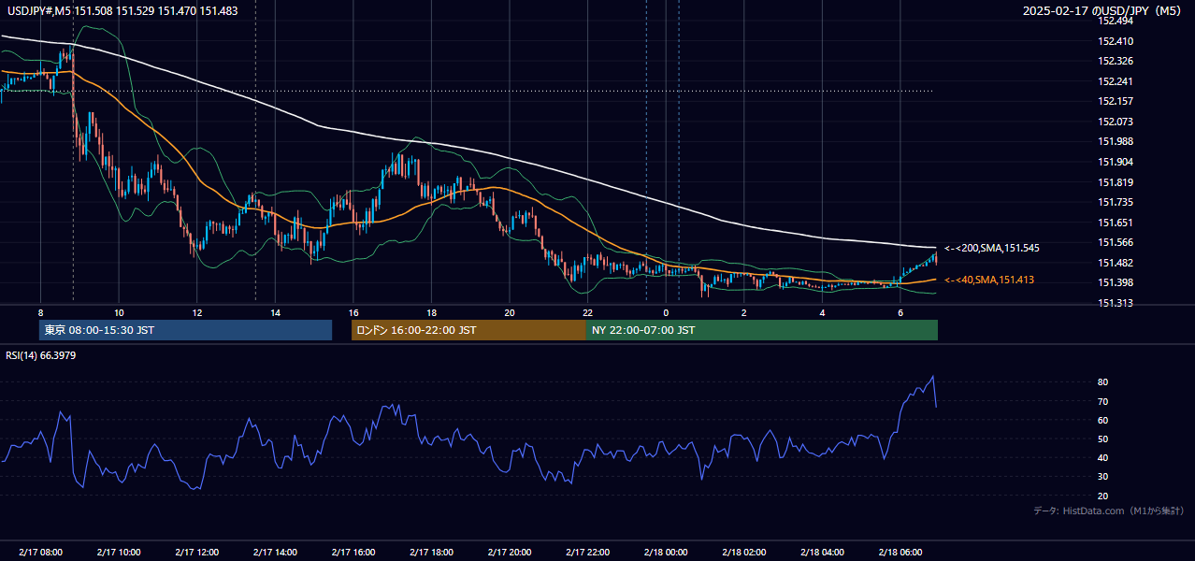Click the 2/17 08:00 time label
The width and height of the screenshot is (1195, 561).
click(40, 553)
